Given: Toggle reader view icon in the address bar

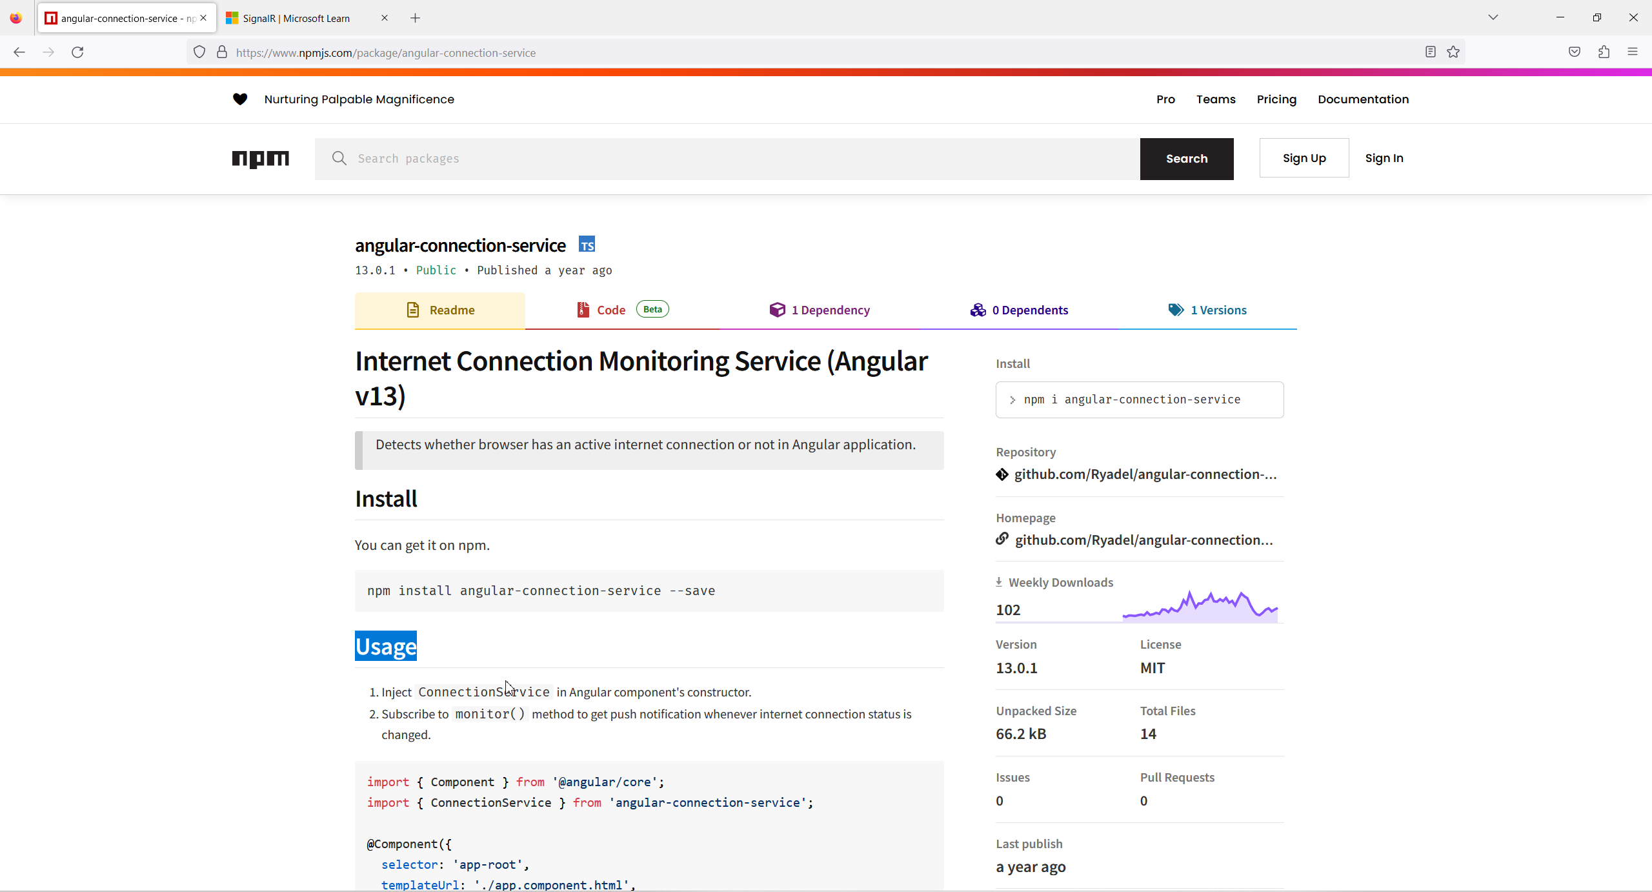Looking at the screenshot, I should (1431, 52).
